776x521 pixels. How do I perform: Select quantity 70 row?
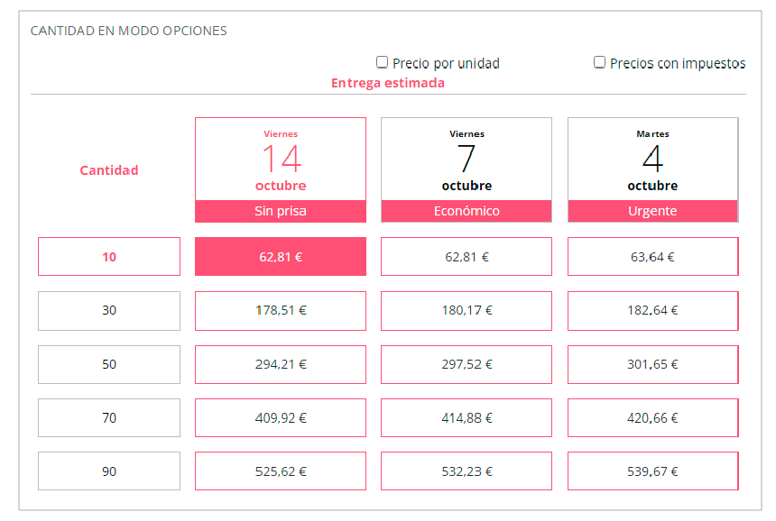109,417
